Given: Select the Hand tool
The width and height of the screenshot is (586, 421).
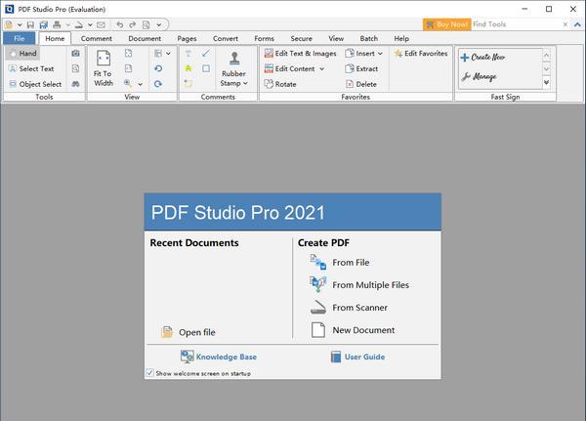Looking at the screenshot, I should coord(22,54).
